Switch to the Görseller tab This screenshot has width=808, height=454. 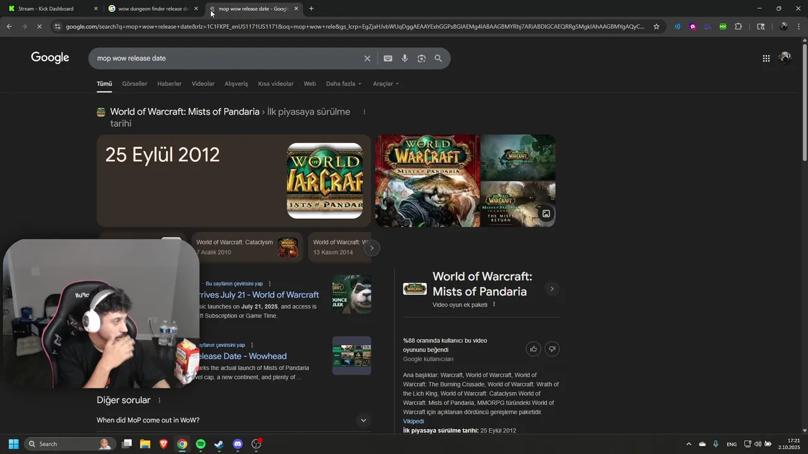134,84
